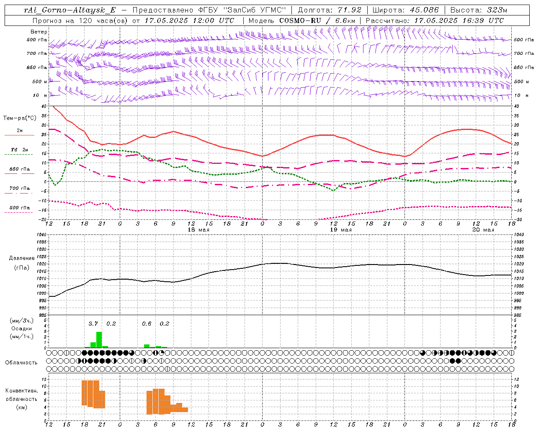536x428 pixels.
Task: Click the (мм/1ч.) precipitation unit label
Action: [22, 336]
